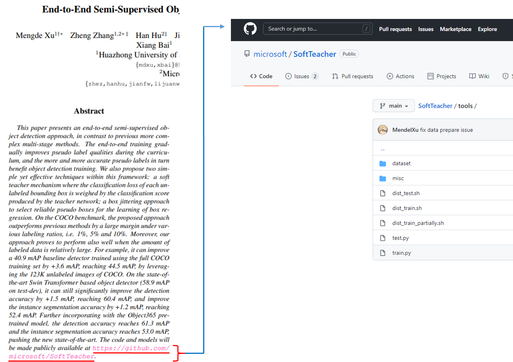Switch to the Wiki tab

[x=479, y=76]
